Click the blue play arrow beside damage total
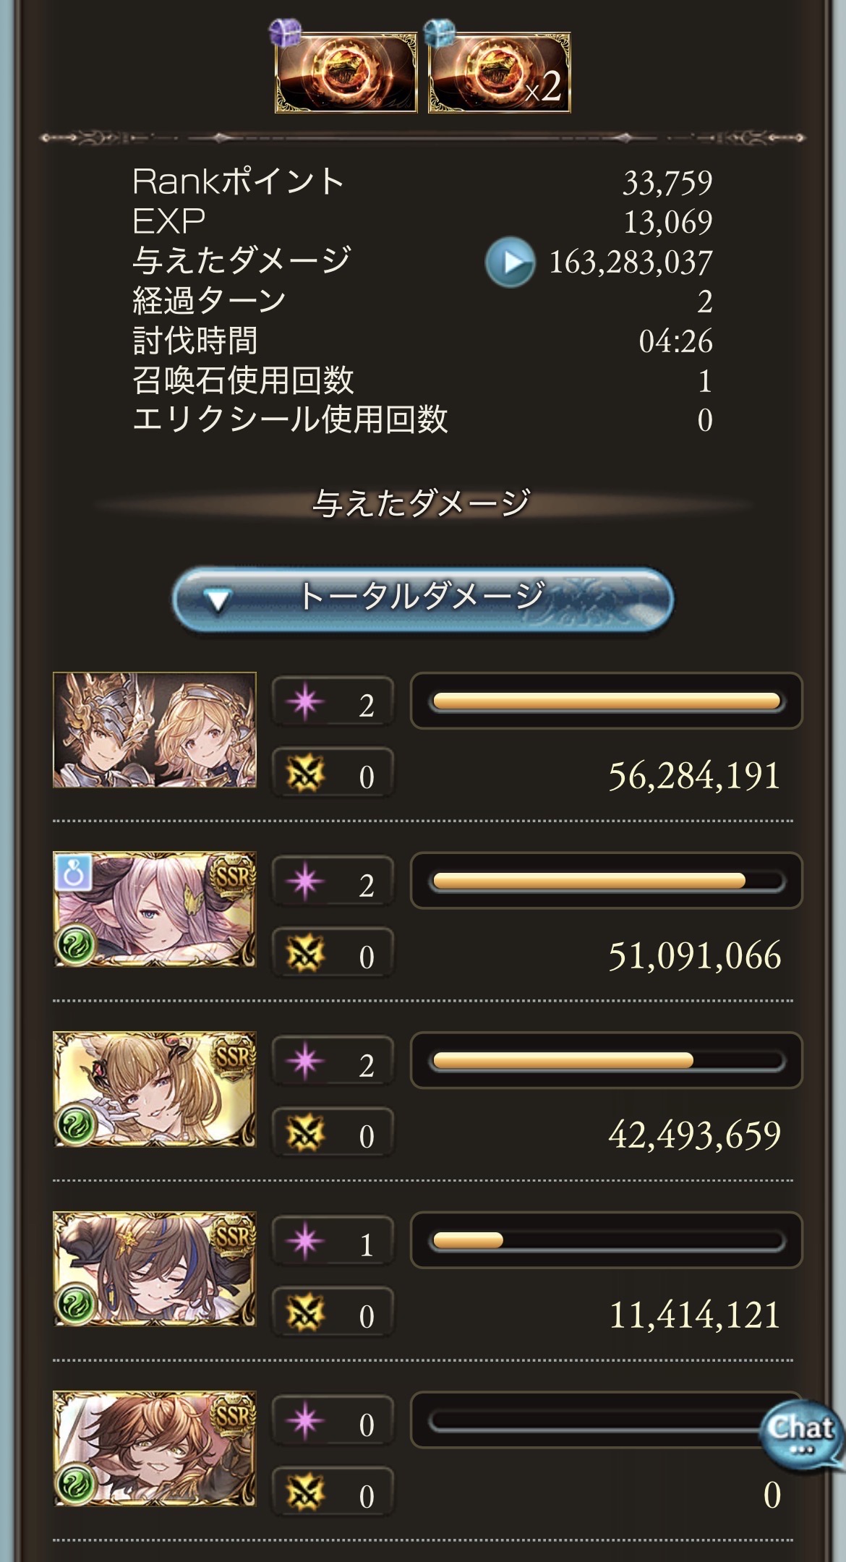The width and height of the screenshot is (846, 1562). coord(510,262)
